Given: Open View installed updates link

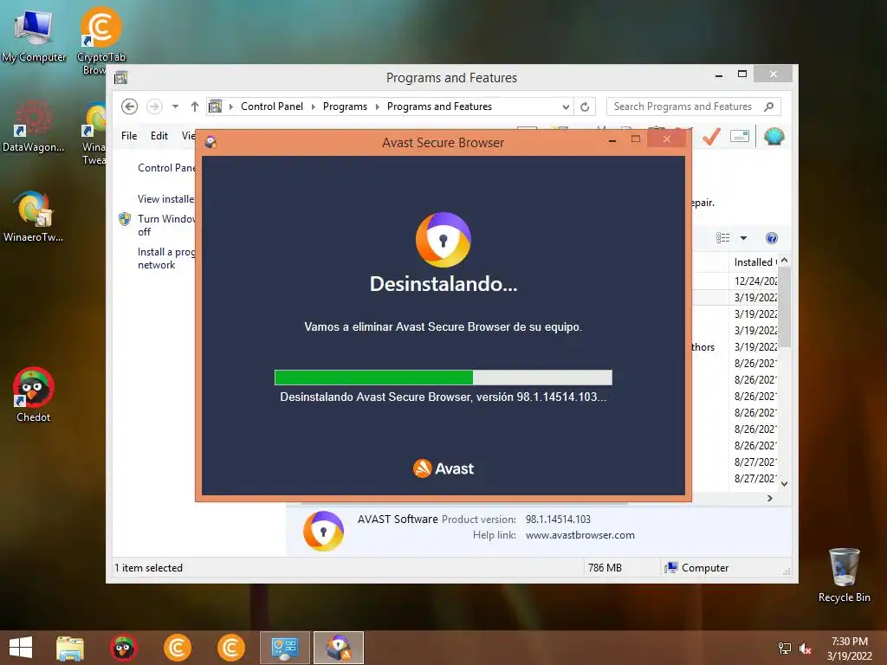Looking at the screenshot, I should click(x=165, y=199).
